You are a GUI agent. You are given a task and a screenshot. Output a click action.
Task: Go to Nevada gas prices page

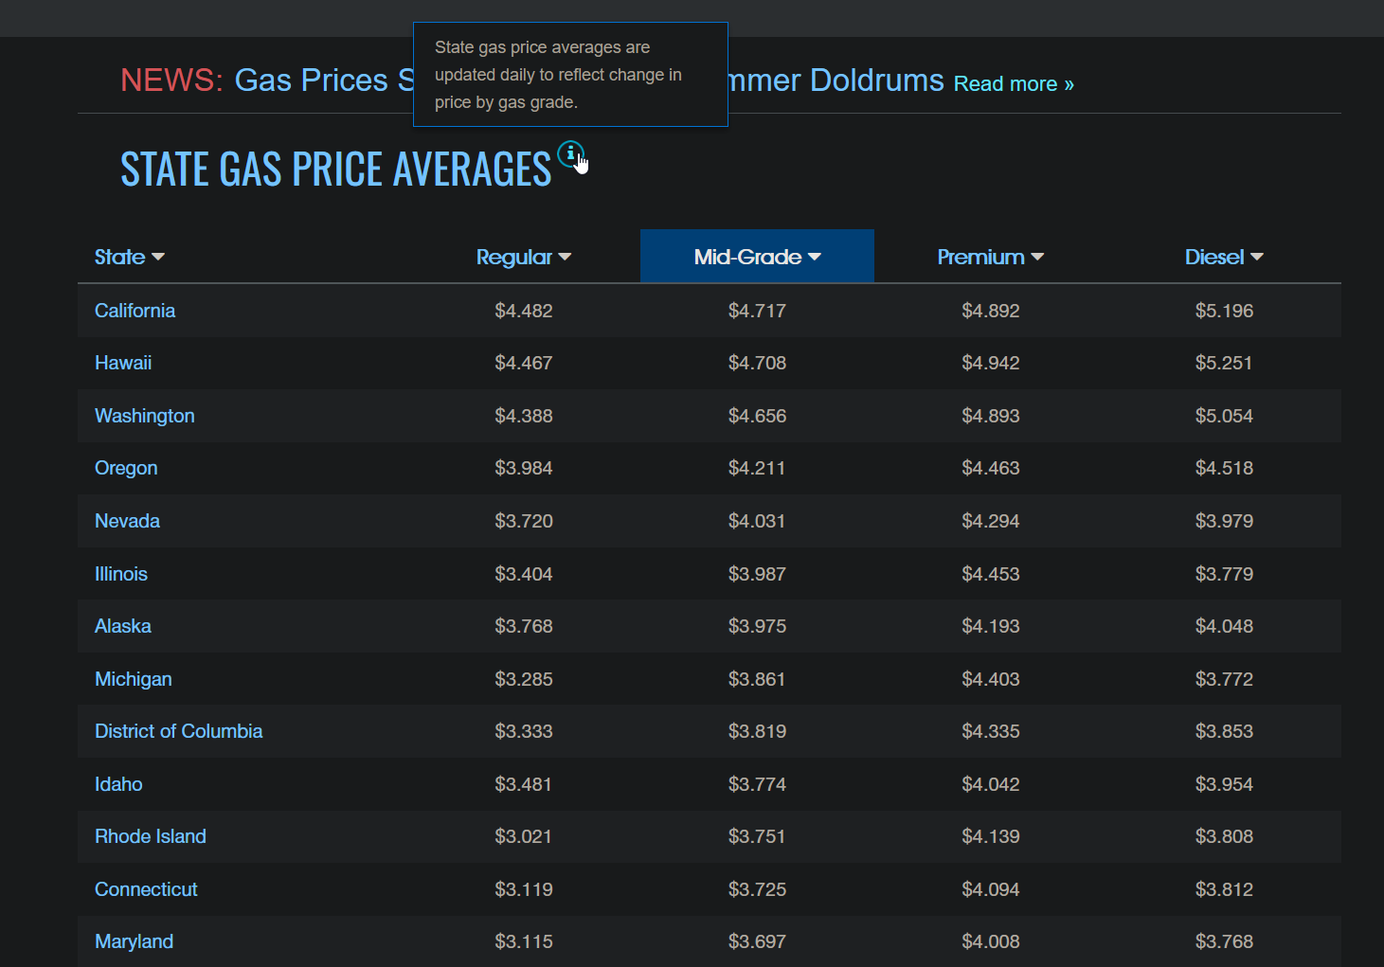pyautogui.click(x=127, y=521)
